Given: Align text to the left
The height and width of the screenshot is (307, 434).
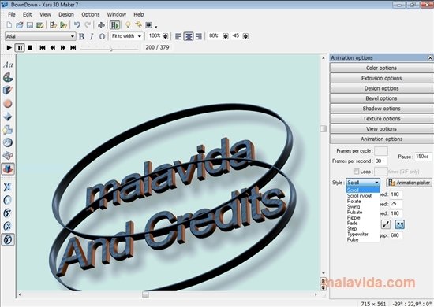Looking at the screenshot, I should 178,36.
